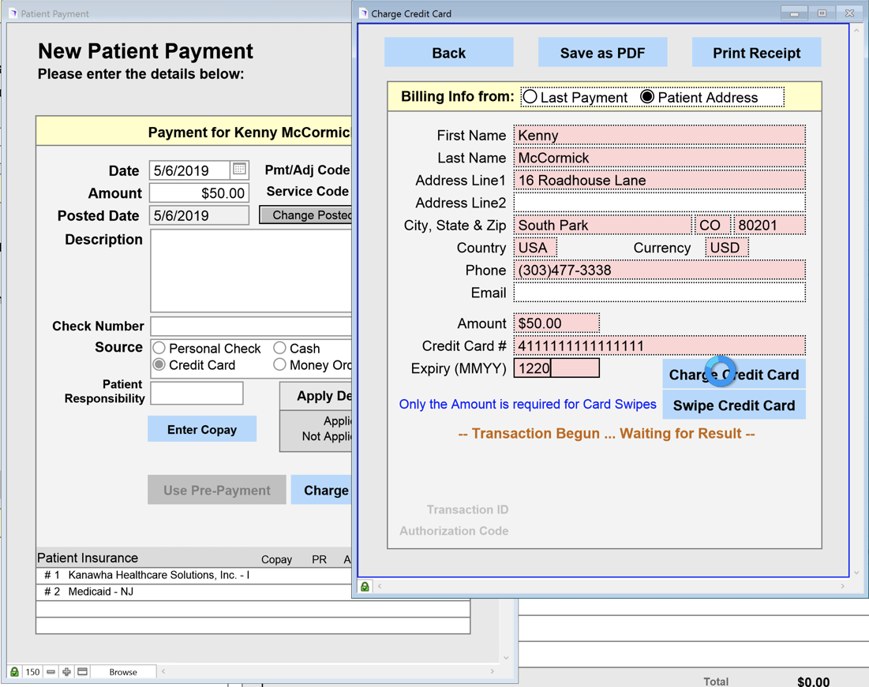Click the zoom out minus icon
Screen dimensions: 869x687
(x=51, y=672)
